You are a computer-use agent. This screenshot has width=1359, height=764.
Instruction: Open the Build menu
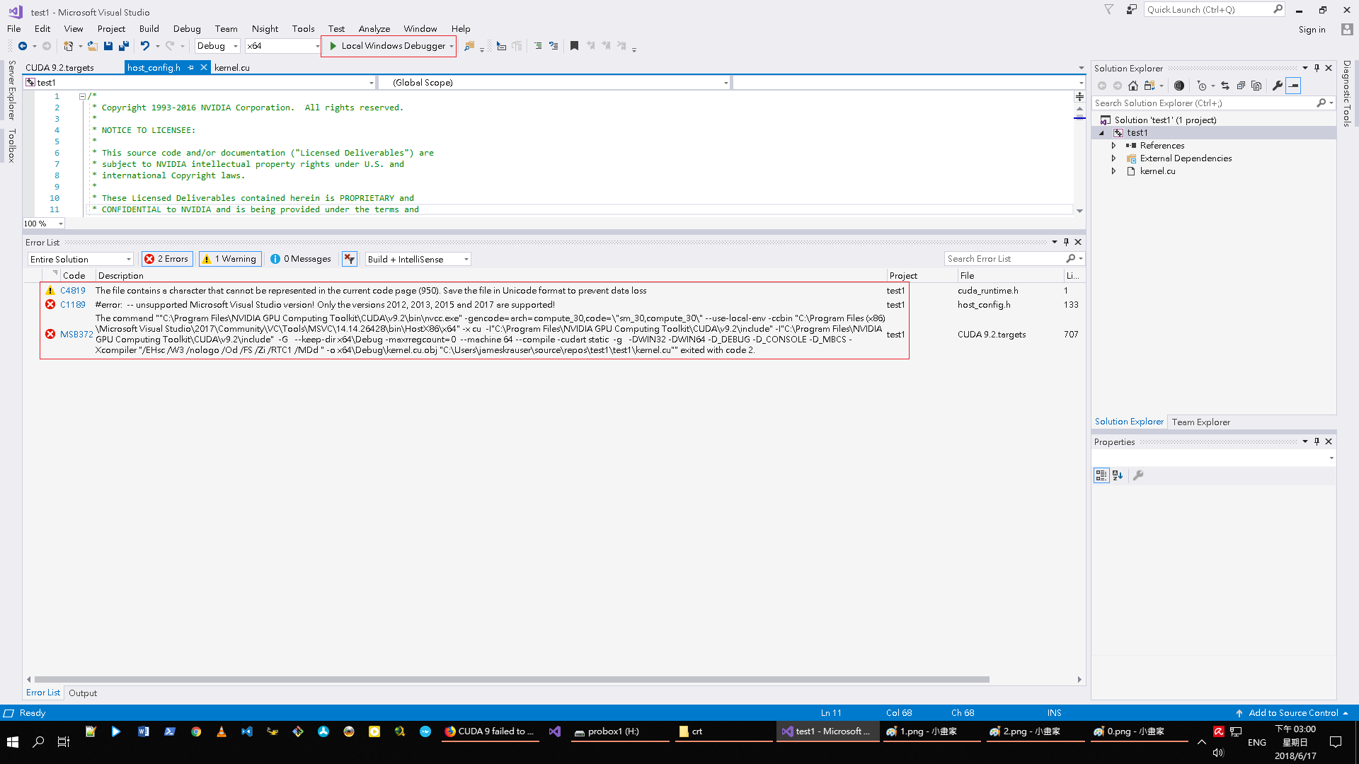point(149,29)
